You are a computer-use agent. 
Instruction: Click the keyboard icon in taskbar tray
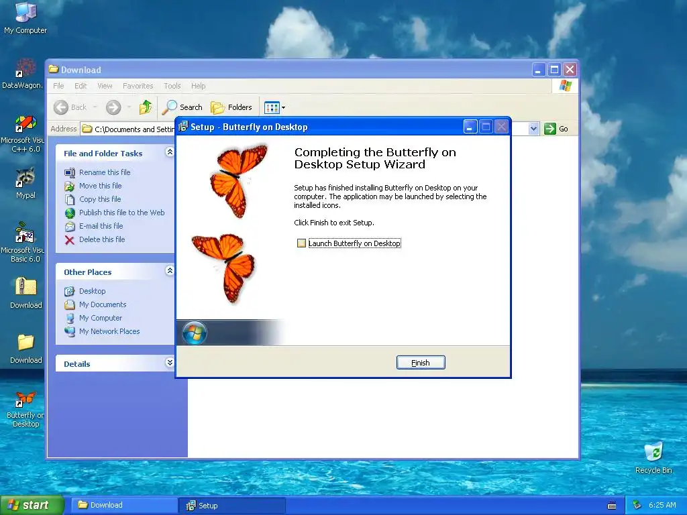(x=612, y=506)
